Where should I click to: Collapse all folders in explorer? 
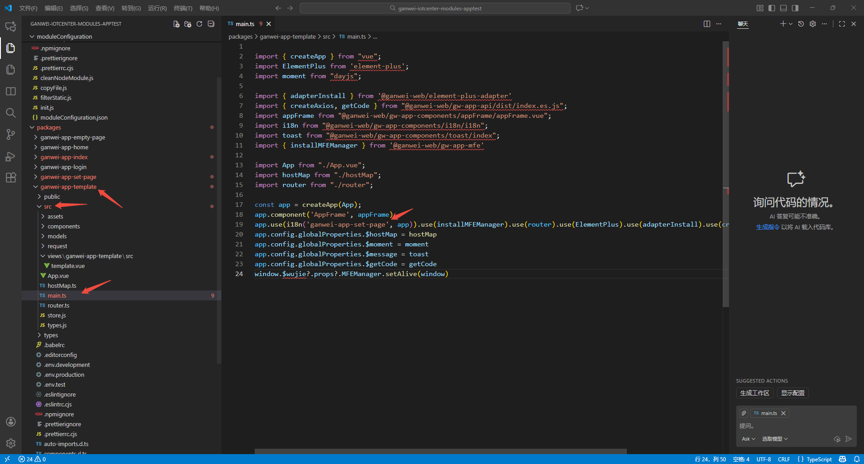[211, 24]
